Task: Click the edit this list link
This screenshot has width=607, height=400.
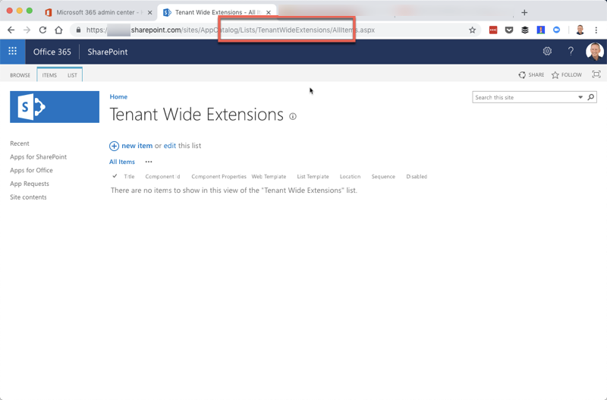Action: tap(169, 146)
